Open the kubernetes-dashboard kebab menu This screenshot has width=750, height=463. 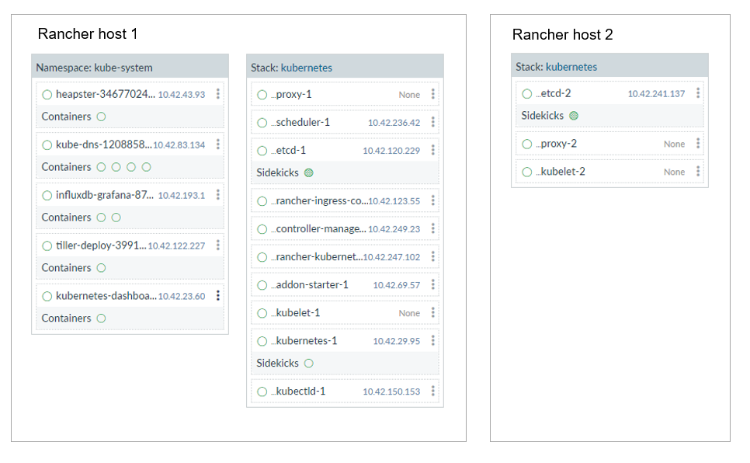pos(218,296)
